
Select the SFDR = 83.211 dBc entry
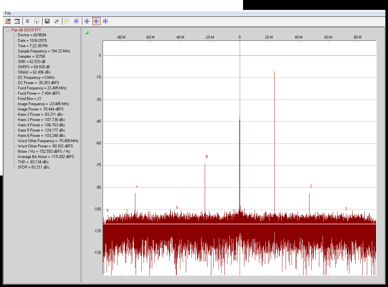[34, 167]
